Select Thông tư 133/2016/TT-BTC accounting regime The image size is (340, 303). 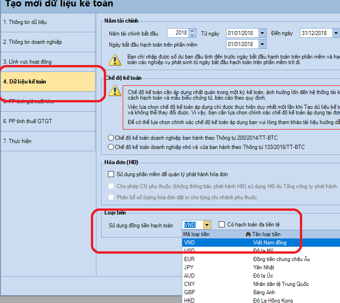coord(206,147)
